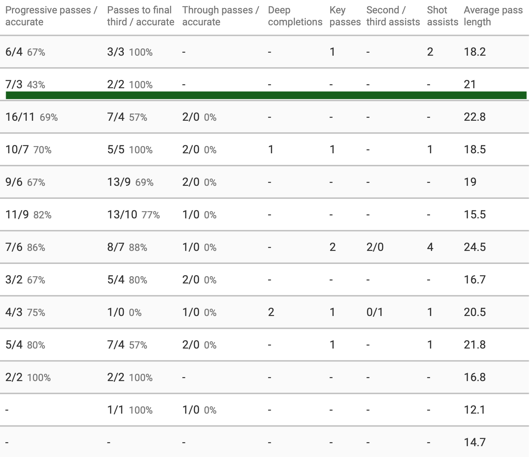This screenshot has width=532, height=457.
Task: Click the Key passes column header
Action: click(x=345, y=16)
